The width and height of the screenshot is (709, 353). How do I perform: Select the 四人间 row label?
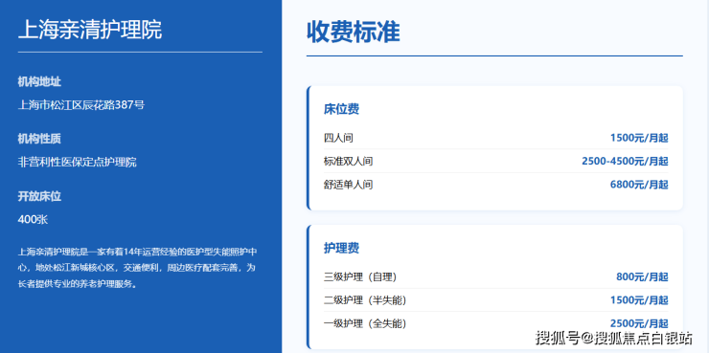pyautogui.click(x=338, y=138)
